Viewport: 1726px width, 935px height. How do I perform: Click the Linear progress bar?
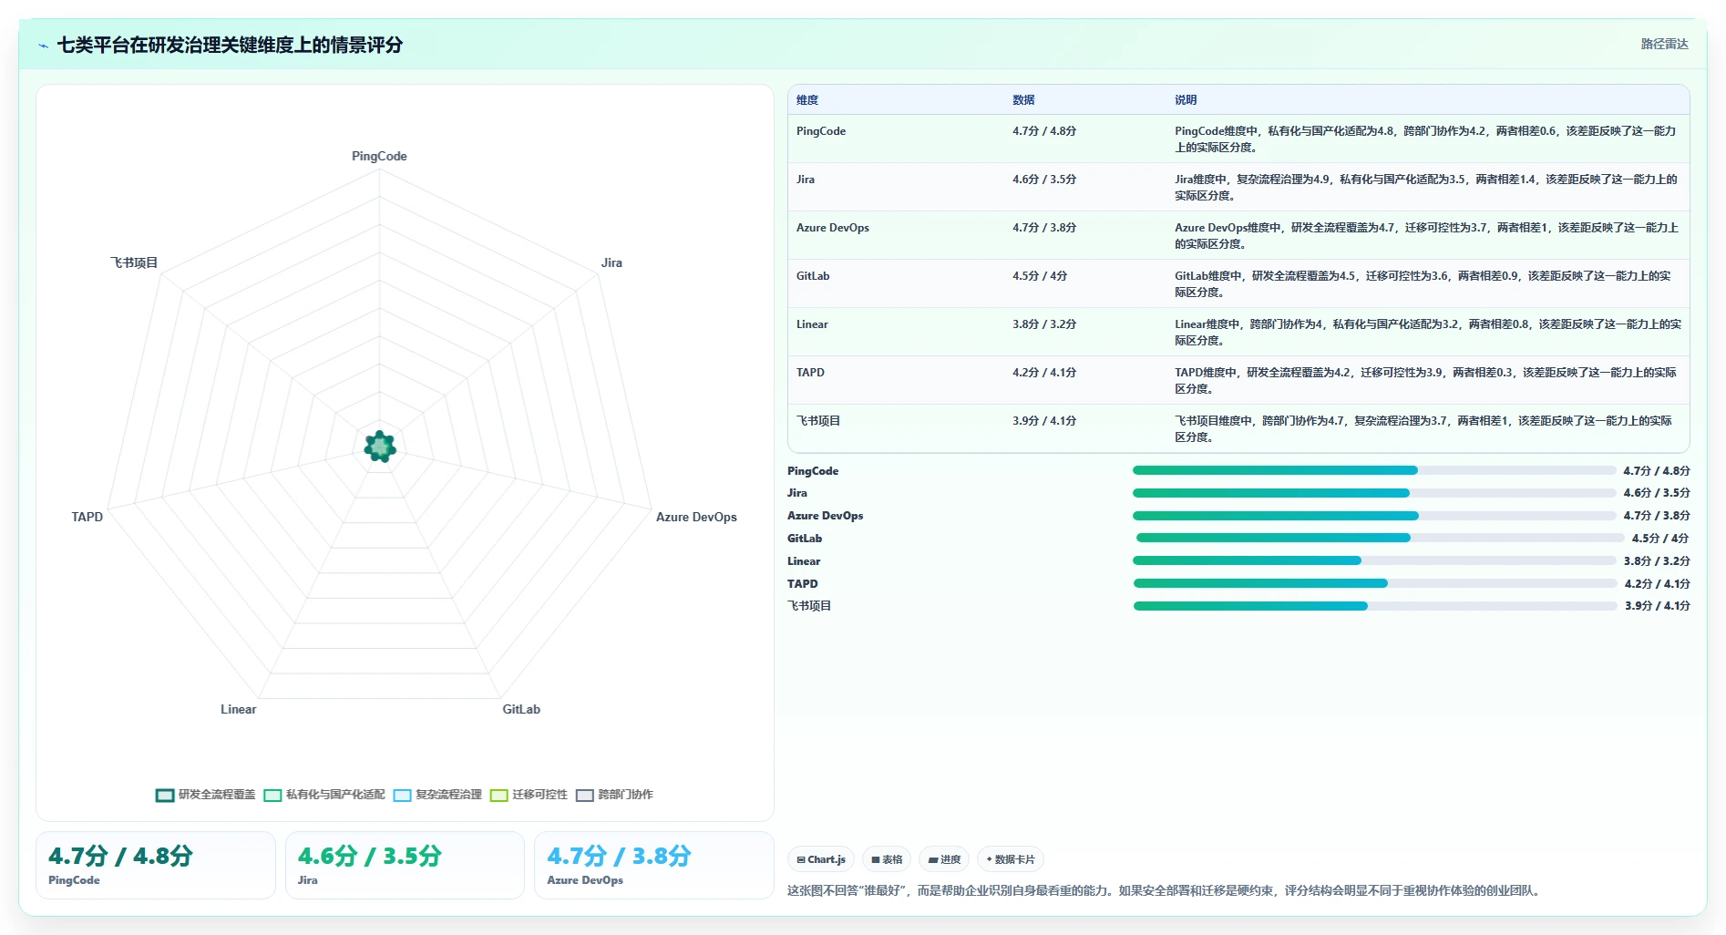click(x=1374, y=560)
